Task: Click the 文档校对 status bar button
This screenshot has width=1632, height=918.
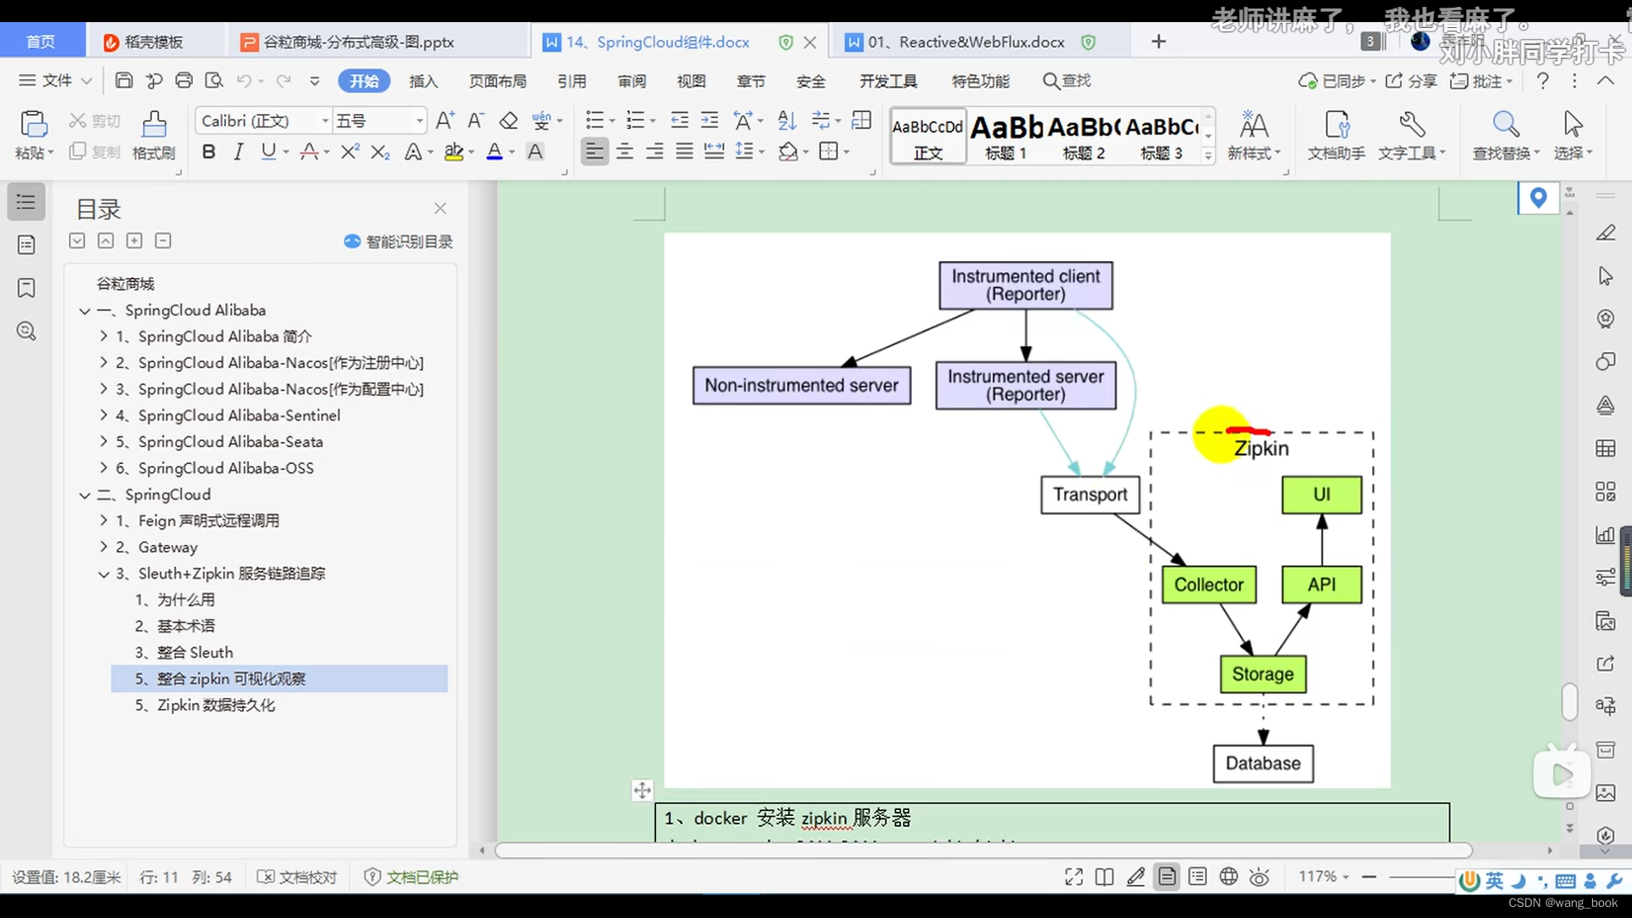Action: point(297,877)
